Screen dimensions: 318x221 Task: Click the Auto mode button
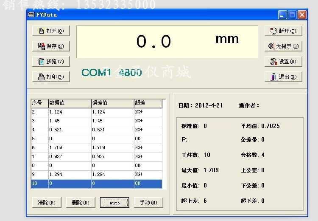click(114, 202)
